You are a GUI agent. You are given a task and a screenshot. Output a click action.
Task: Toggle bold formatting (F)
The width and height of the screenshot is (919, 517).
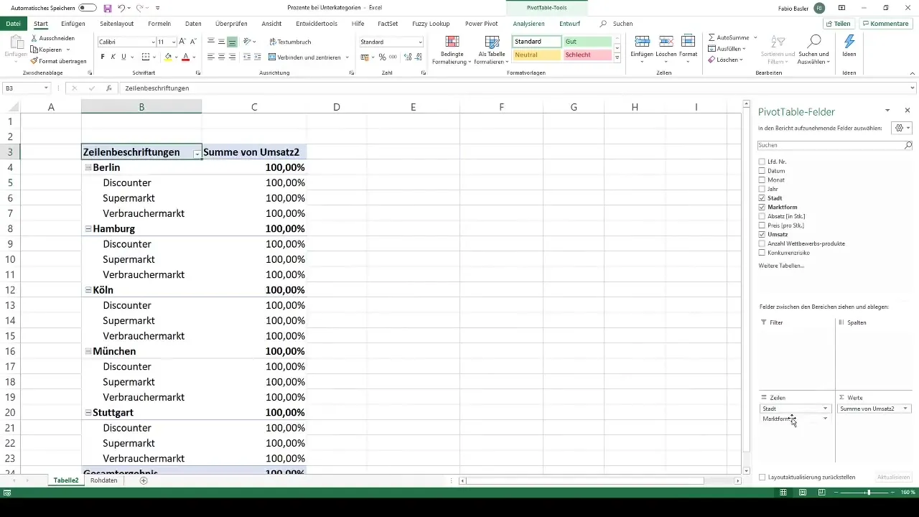tap(103, 57)
